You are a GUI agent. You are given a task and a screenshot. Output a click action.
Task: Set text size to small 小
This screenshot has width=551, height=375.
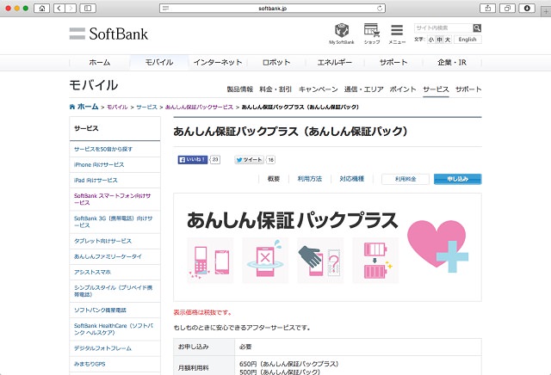click(x=431, y=40)
